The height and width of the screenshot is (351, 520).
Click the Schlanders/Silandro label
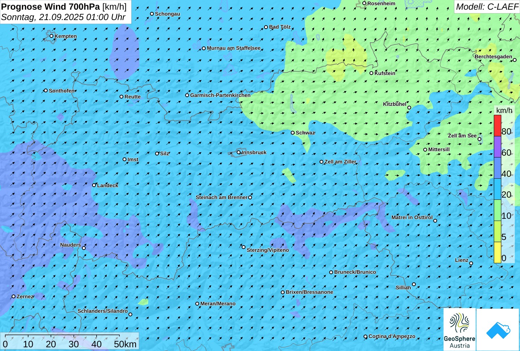103,311
